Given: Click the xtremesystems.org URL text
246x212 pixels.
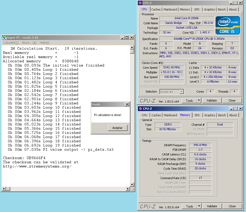Looking at the screenshot, I should click(37, 166).
